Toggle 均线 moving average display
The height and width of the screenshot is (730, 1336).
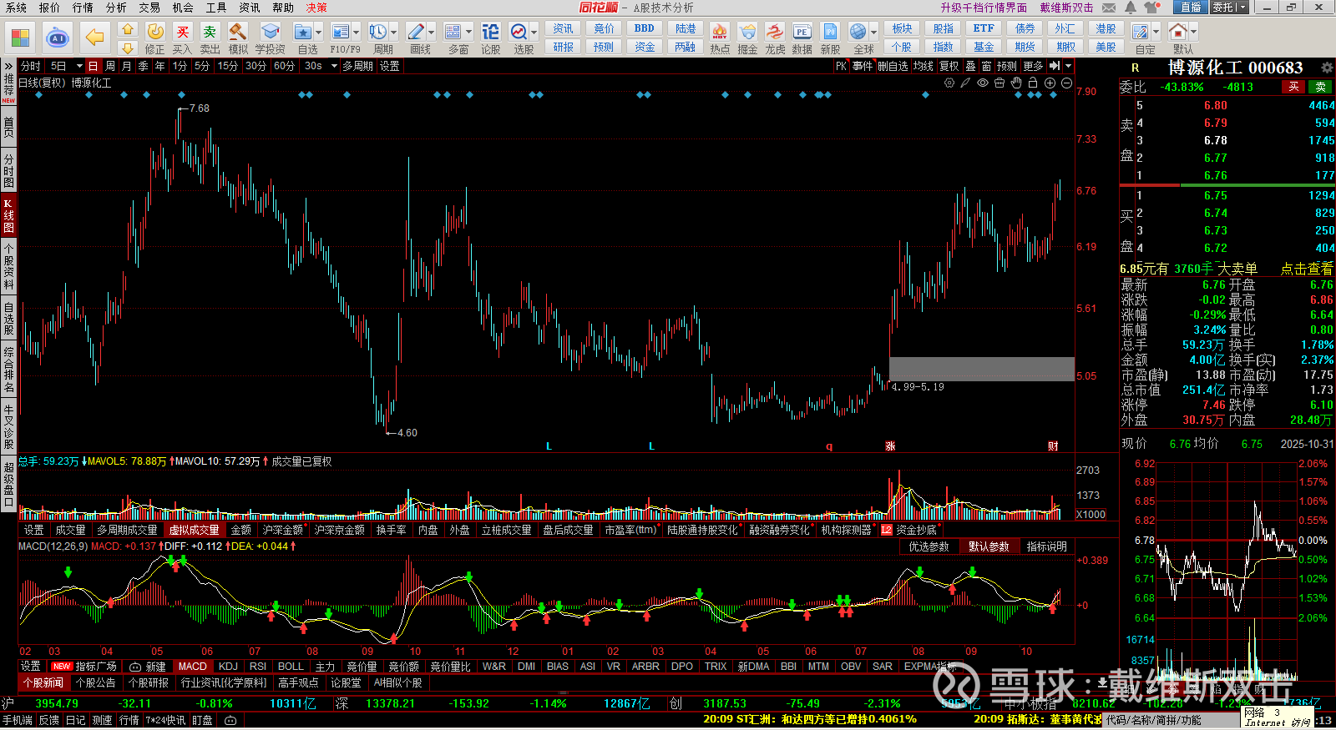pyautogui.click(x=923, y=66)
